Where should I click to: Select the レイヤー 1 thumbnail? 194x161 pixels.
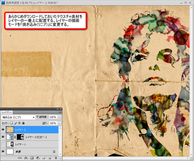pyautogui.click(x=10, y=144)
